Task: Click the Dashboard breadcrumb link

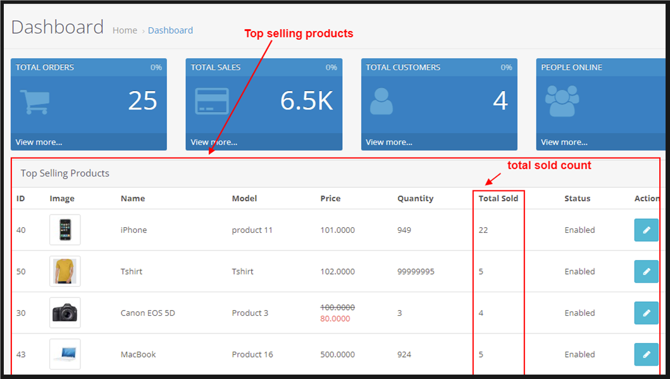Action: click(x=170, y=30)
